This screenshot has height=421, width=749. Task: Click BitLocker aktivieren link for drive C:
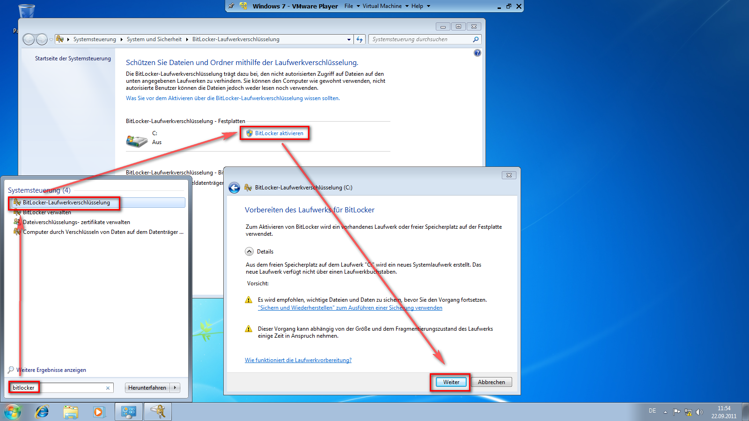click(x=279, y=133)
